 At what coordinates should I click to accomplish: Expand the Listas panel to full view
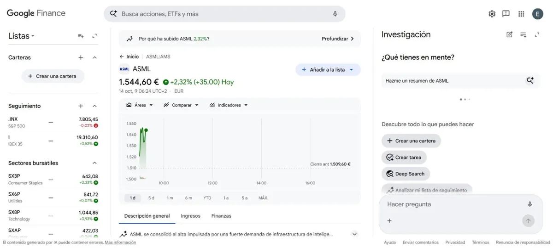point(94,36)
